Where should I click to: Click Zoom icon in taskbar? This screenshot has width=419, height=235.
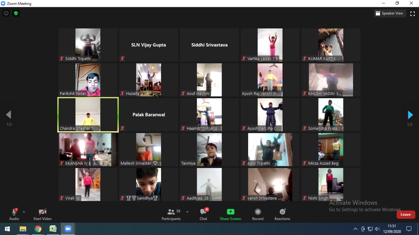coord(68,229)
